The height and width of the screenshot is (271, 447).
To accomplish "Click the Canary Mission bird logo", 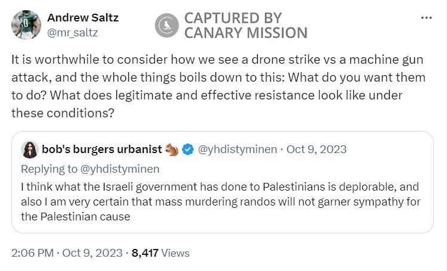I will (x=167, y=24).
